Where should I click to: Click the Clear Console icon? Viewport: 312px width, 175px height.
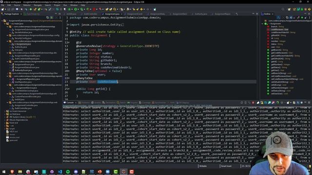point(258,103)
